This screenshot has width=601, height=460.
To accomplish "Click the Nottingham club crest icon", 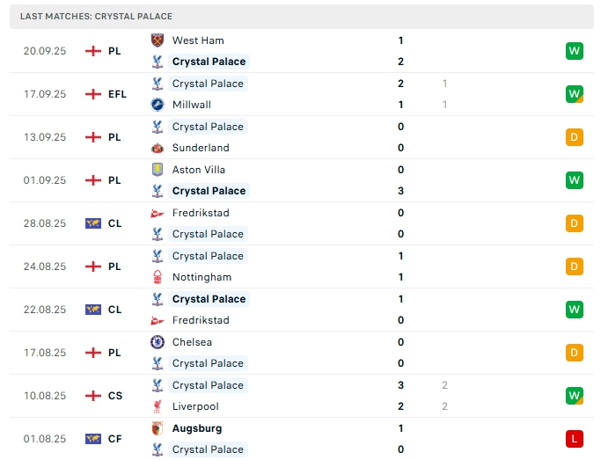I will 158,277.
